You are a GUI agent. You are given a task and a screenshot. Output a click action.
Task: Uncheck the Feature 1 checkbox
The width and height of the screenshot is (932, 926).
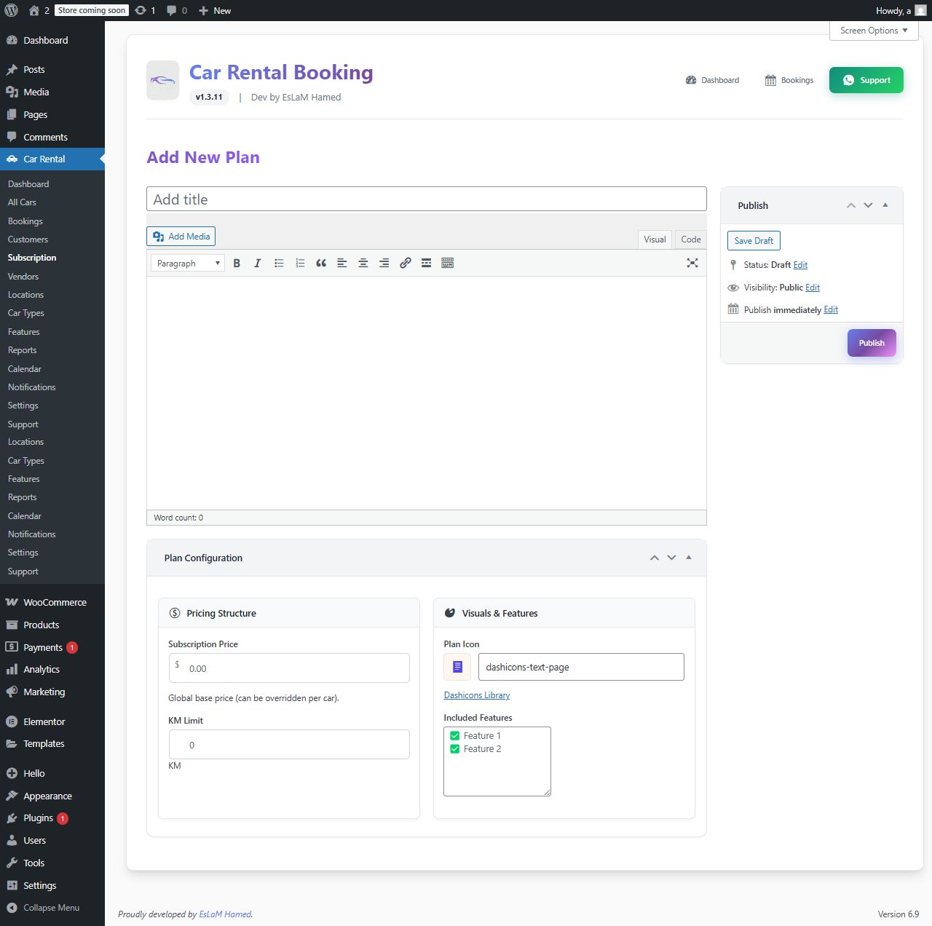click(x=455, y=736)
